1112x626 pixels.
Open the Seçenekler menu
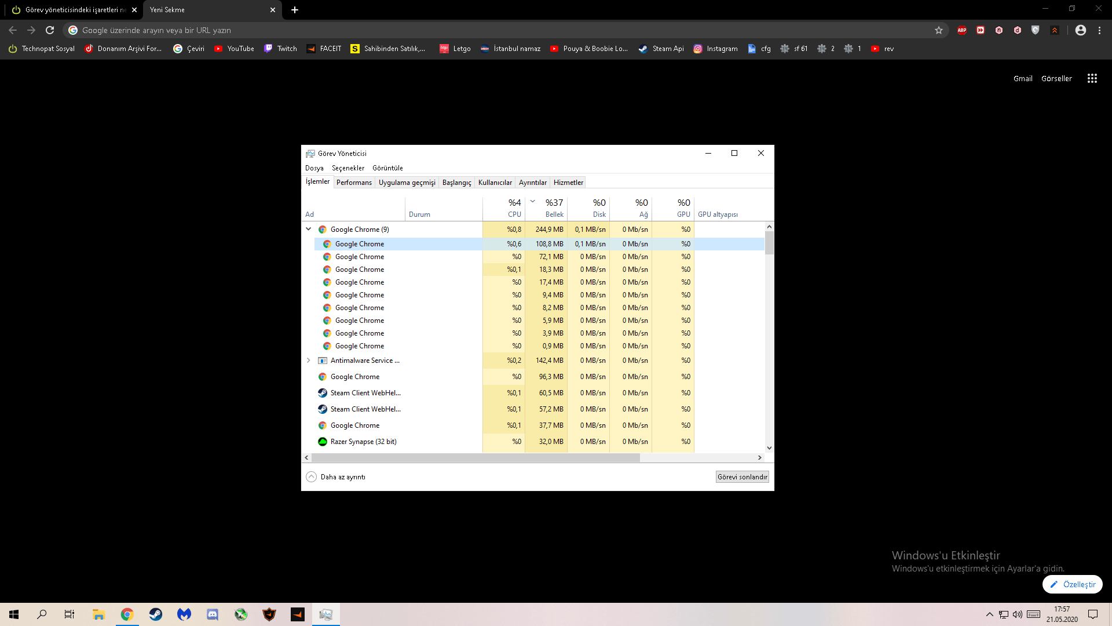pyautogui.click(x=348, y=168)
